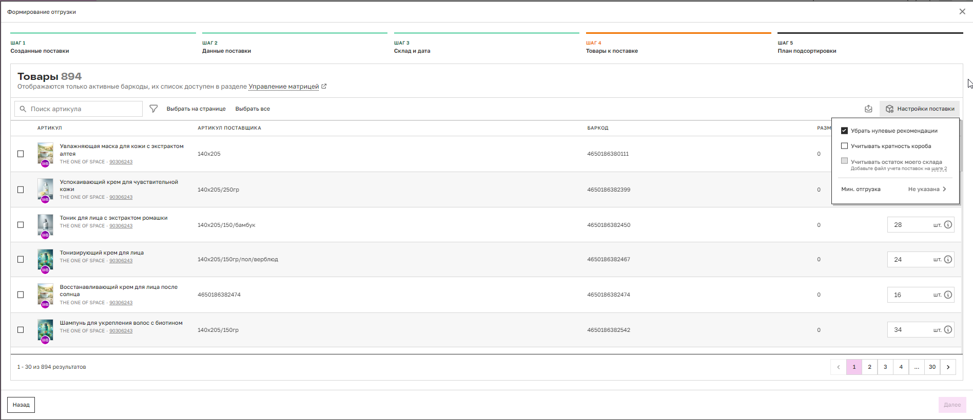This screenshot has height=420, width=973.
Task: Click the info icon in the 34 шт. row
Action: 948,329
